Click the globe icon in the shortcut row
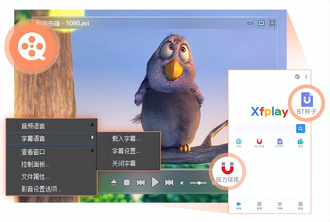 pyautogui.click(x=239, y=141)
